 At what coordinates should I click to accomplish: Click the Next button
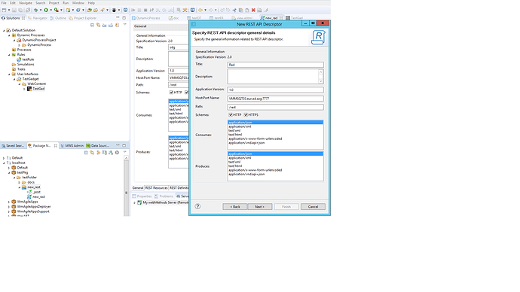click(260, 207)
